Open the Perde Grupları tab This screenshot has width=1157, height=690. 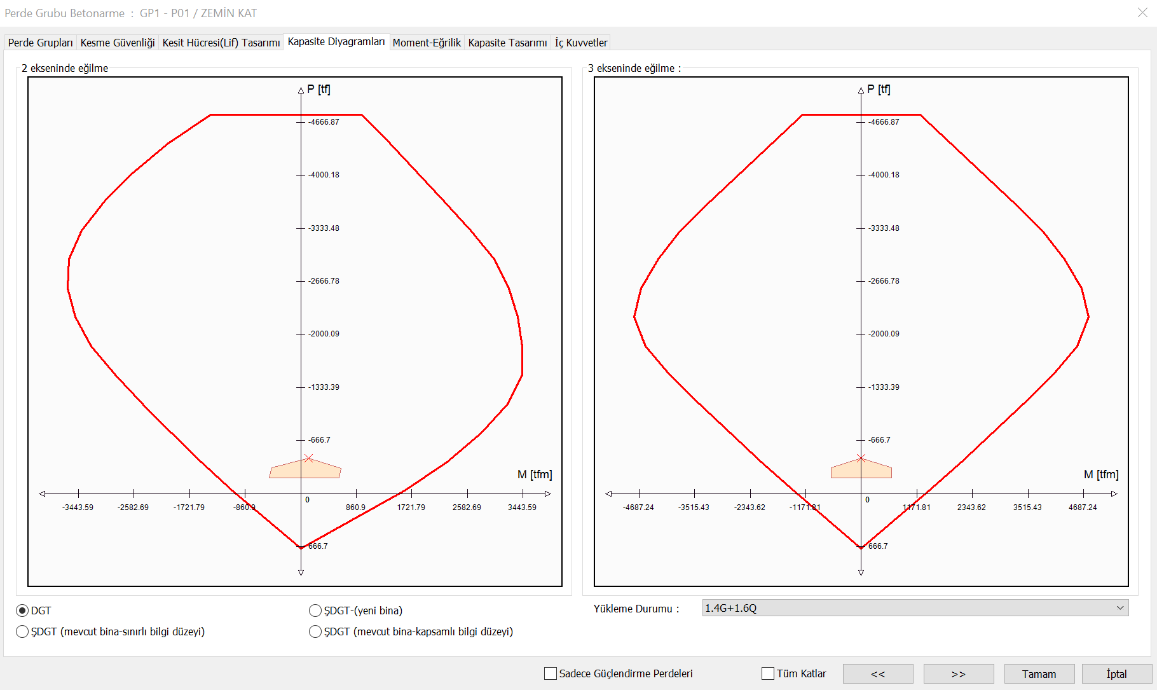pyautogui.click(x=40, y=43)
